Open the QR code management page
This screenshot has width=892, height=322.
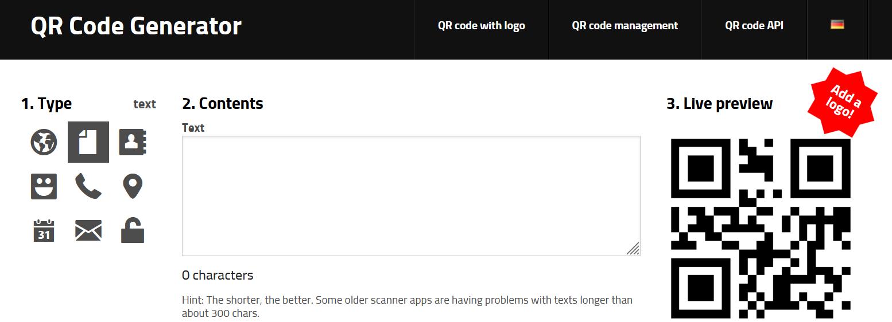pyautogui.click(x=625, y=26)
